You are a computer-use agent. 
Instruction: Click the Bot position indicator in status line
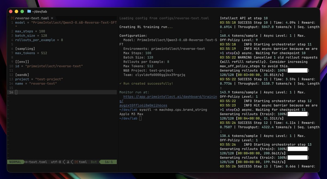(94, 162)
